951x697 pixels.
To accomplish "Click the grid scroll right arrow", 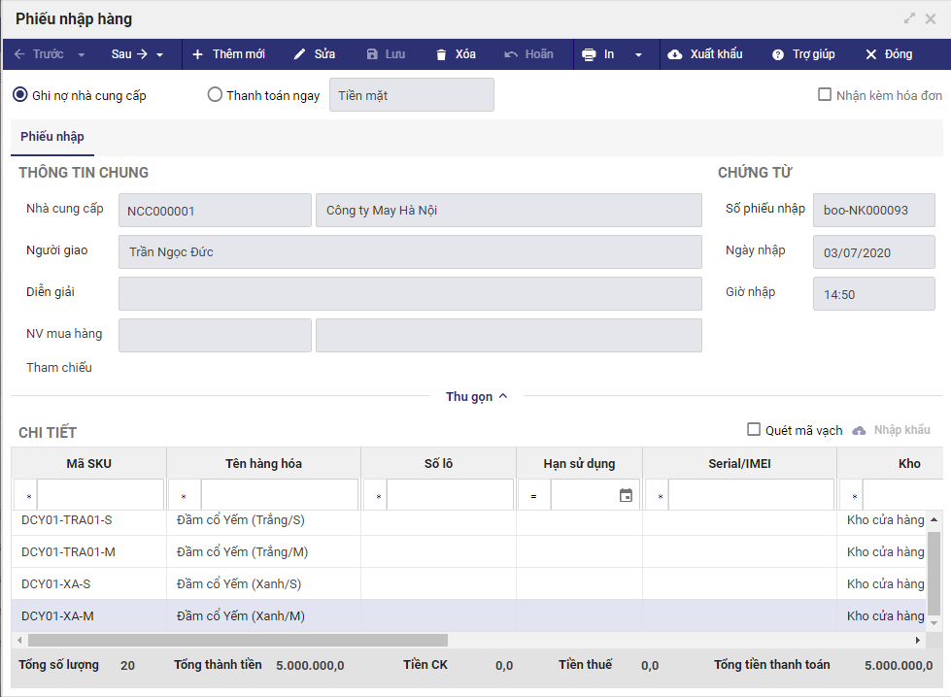I will (x=918, y=640).
